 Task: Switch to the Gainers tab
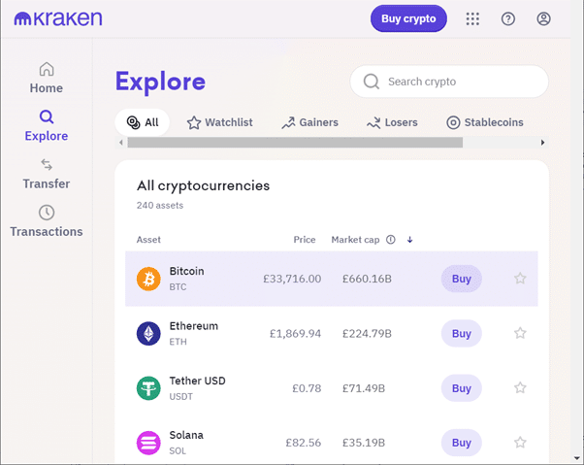[309, 122]
